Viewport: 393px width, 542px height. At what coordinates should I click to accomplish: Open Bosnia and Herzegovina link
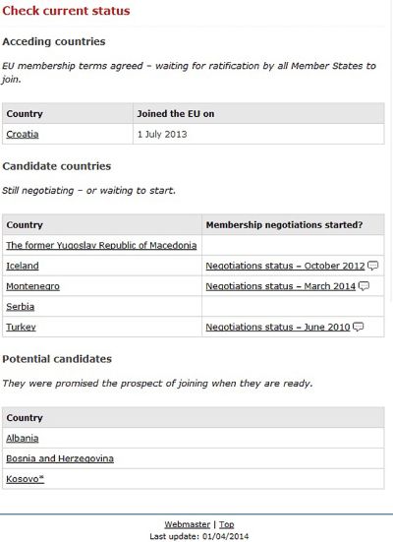click(x=60, y=458)
